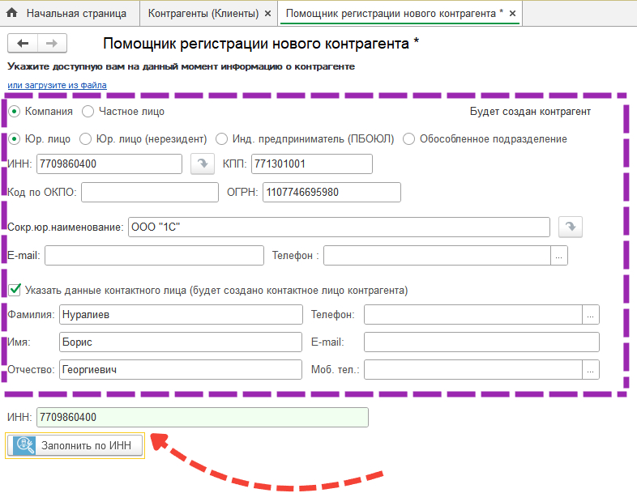
Task: Switch to Контрагенты (Клиенты) tab
Action: tap(203, 14)
